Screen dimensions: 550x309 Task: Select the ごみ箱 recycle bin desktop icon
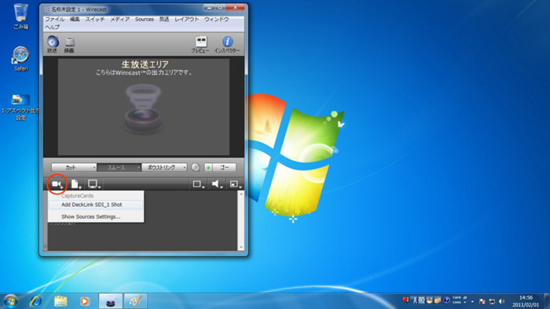pos(20,16)
